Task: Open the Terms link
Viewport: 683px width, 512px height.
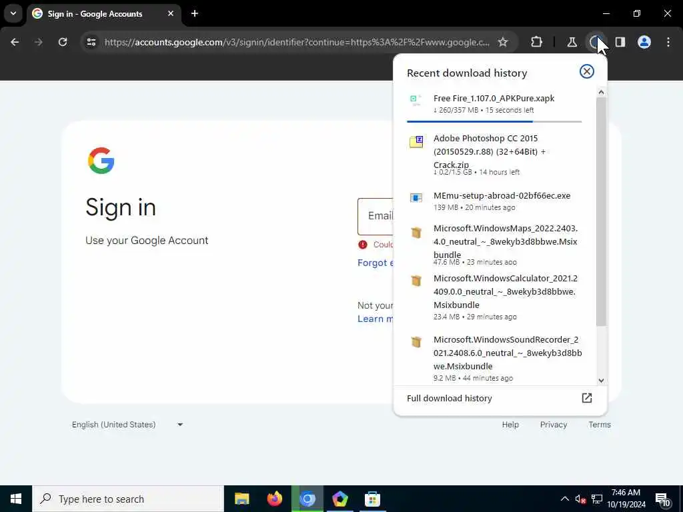Action: tap(600, 425)
